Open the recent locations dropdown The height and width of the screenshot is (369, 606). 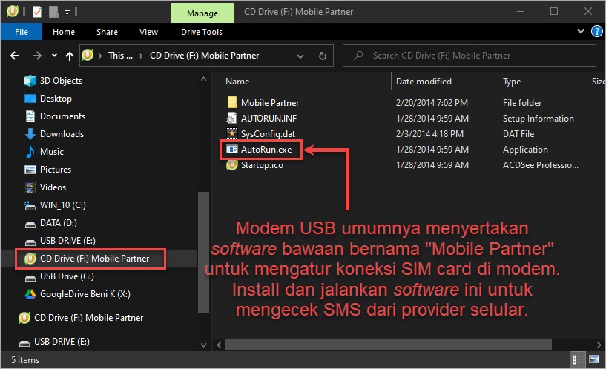pos(54,56)
